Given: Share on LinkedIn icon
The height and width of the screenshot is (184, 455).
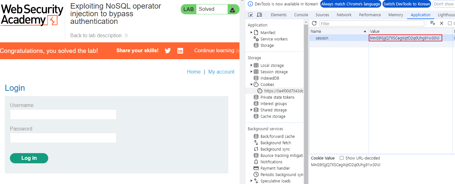Looking at the screenshot, I should click(180, 51).
